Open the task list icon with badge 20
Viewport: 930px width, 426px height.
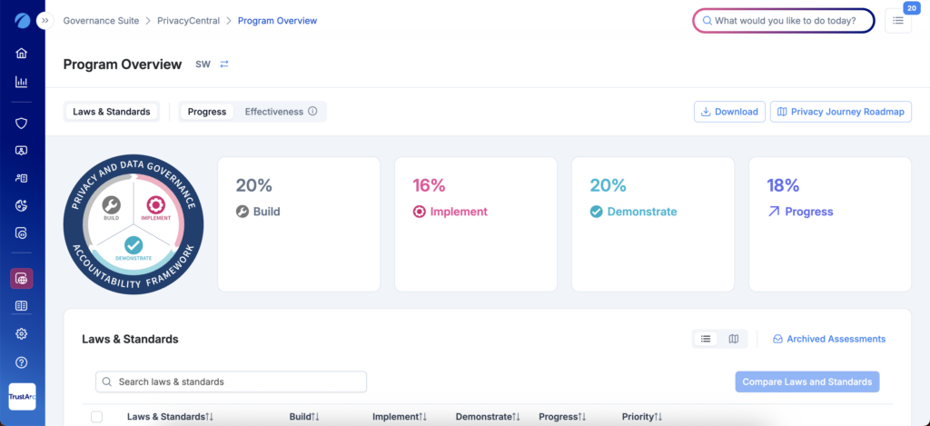[x=898, y=21]
